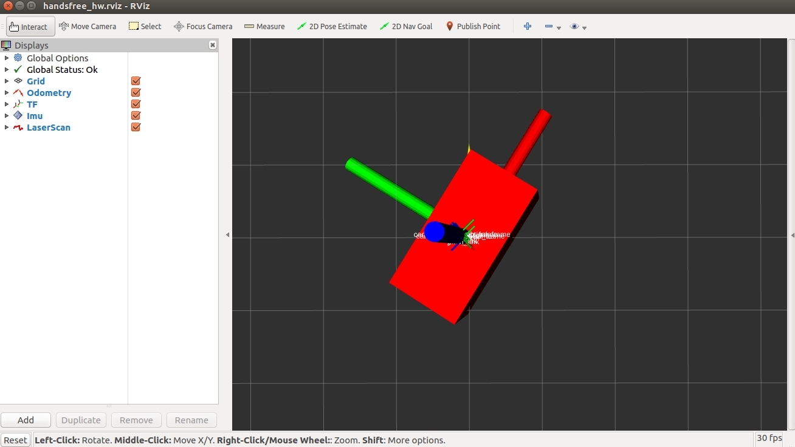Uncheck the LaserScan display checkbox
The image size is (795, 447).
pos(136,127)
